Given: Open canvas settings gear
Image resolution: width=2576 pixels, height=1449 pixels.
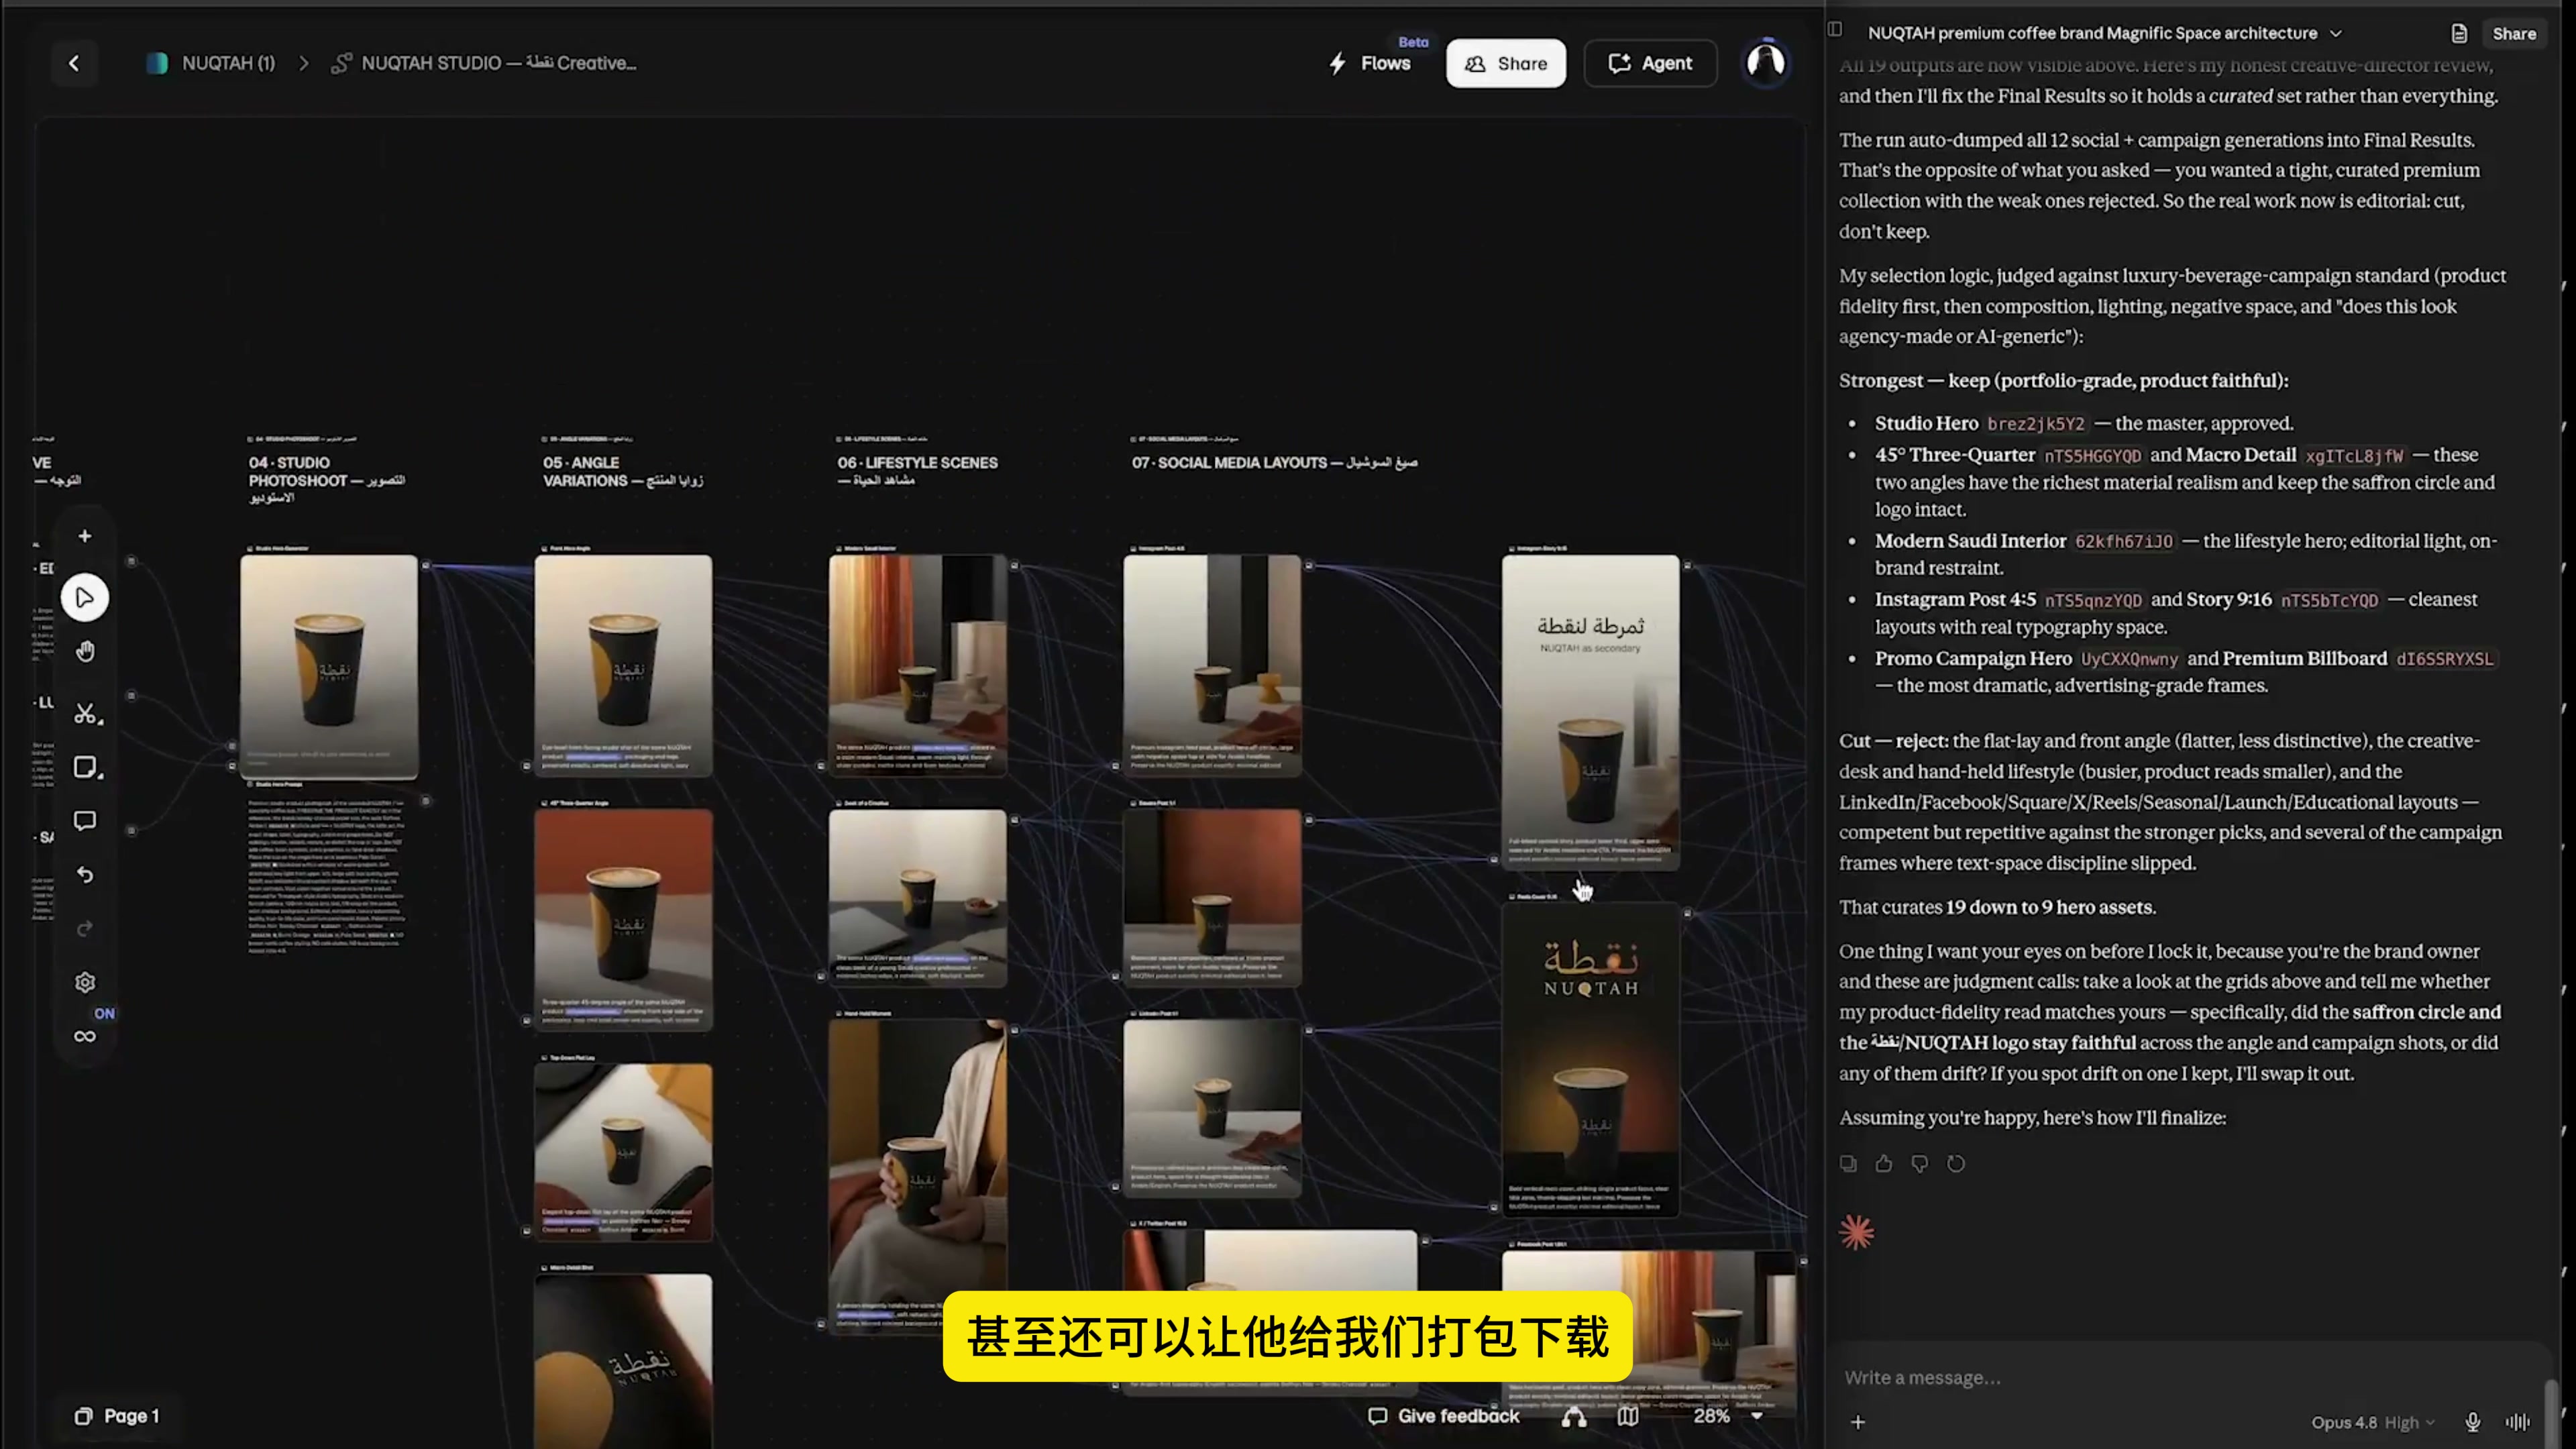Looking at the screenshot, I should click(85, 982).
